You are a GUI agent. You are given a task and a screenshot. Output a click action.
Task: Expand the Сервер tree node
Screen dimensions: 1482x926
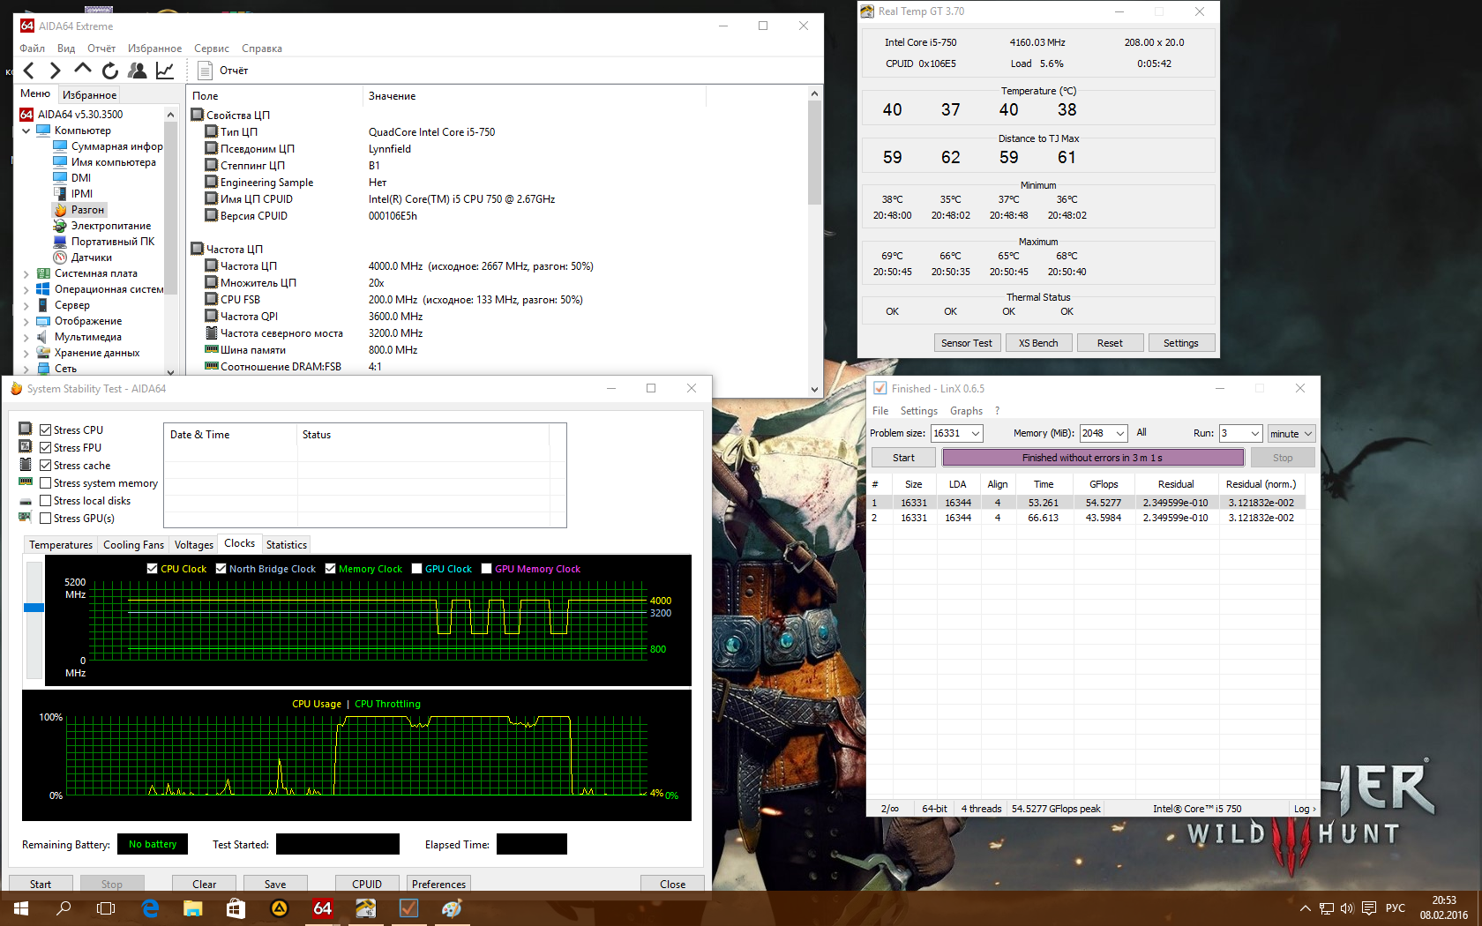coord(26,305)
